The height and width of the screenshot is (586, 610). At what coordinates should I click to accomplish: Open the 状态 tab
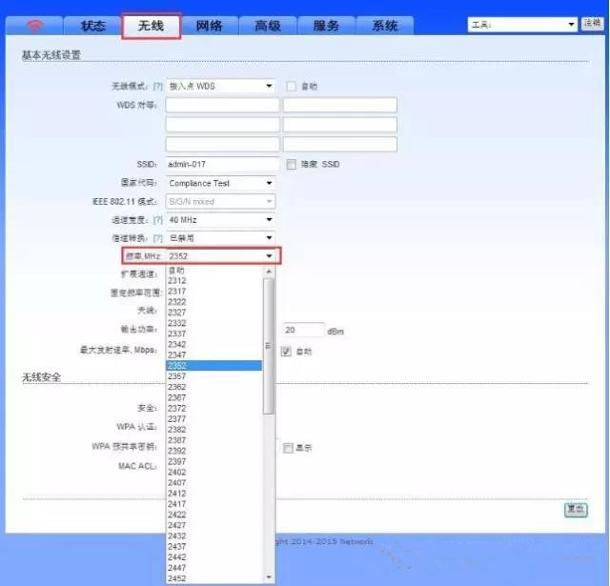pyautogui.click(x=92, y=26)
